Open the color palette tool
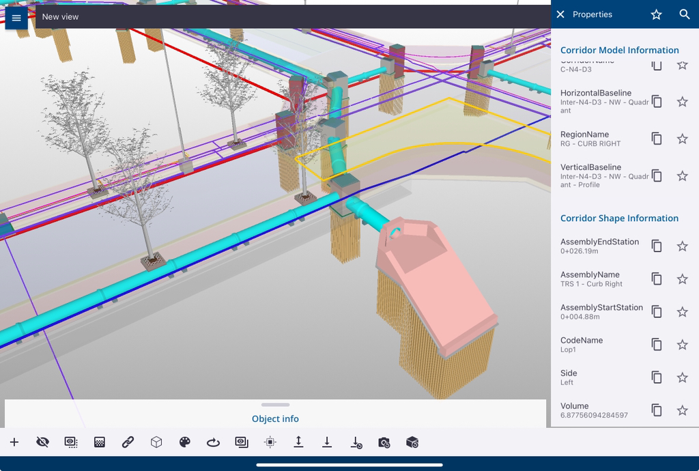 coord(184,442)
